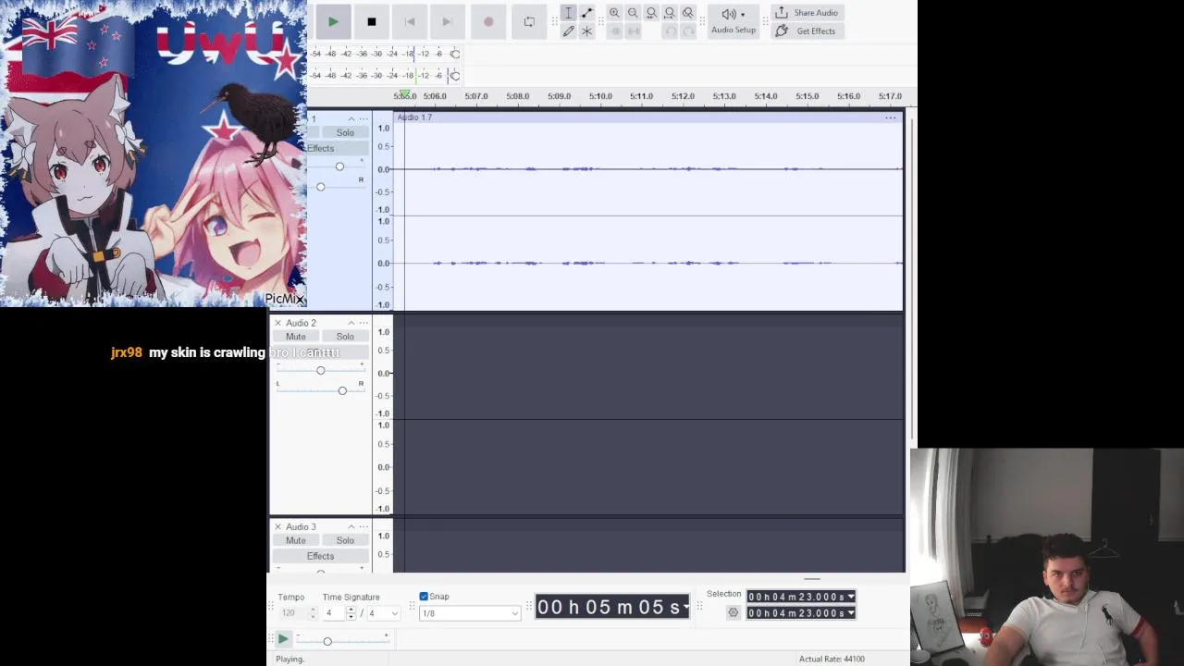This screenshot has width=1184, height=666.
Task: Adjust the playback speed slider
Action: click(x=327, y=641)
